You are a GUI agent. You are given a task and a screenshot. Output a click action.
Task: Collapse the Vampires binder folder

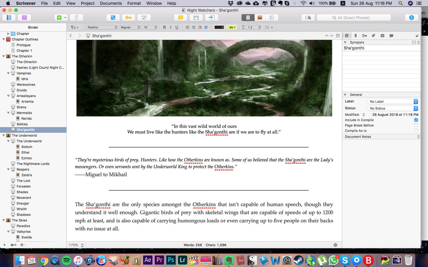click(9, 73)
